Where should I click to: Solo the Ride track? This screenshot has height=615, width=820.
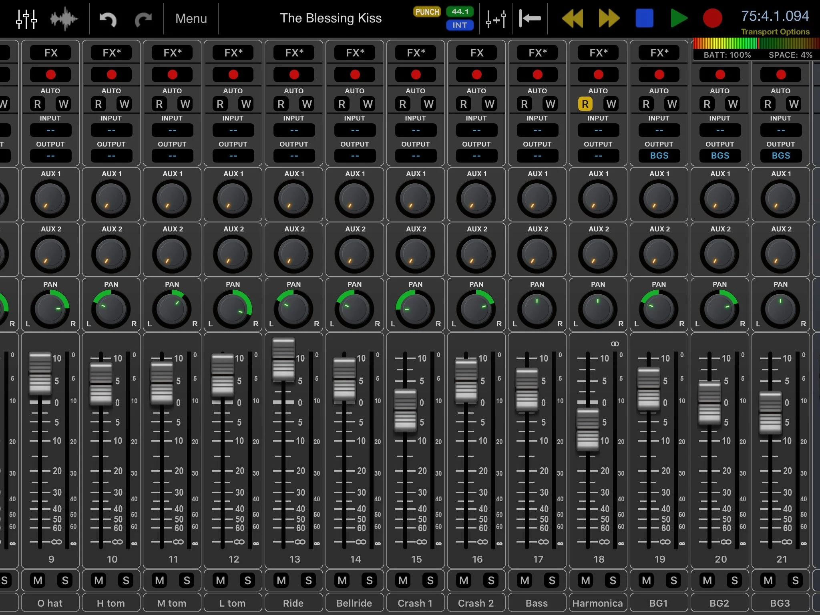click(x=308, y=580)
